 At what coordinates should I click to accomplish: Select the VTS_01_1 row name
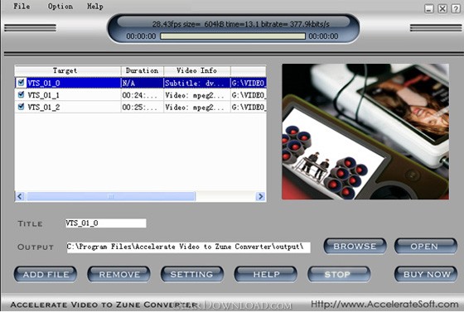point(44,95)
